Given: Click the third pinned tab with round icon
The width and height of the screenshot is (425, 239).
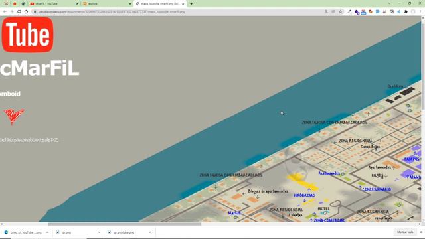Looking at the screenshot, I should (23, 4).
